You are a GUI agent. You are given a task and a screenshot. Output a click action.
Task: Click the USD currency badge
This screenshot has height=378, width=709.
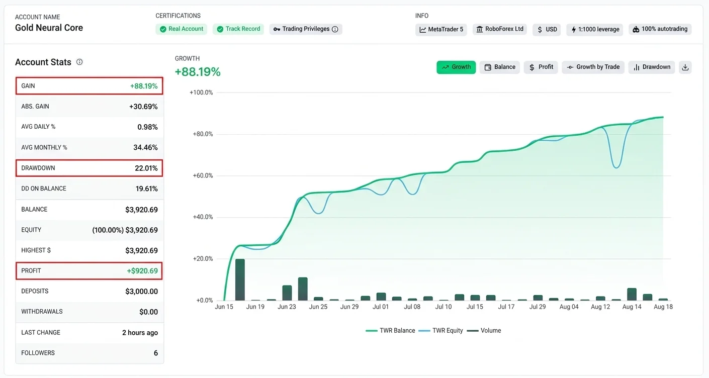pos(547,30)
